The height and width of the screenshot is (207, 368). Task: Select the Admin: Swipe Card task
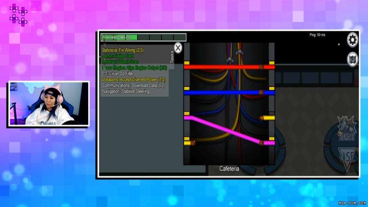point(118,56)
